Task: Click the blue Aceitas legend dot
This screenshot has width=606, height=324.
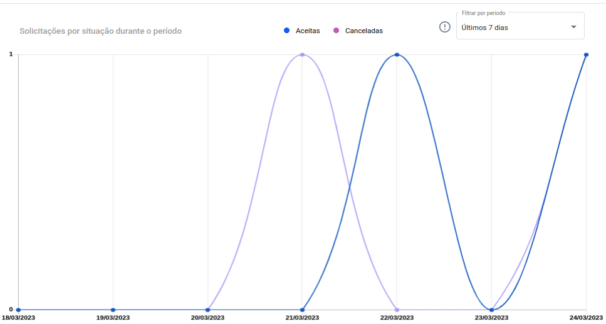Action: click(x=286, y=31)
